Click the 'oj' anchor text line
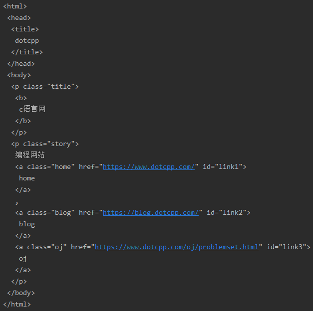 pos(23,258)
